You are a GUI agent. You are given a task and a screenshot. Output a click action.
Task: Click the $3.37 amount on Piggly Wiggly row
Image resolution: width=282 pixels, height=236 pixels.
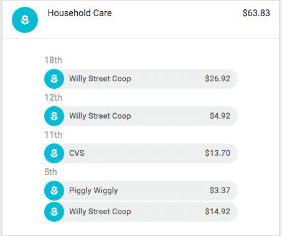pos(220,191)
